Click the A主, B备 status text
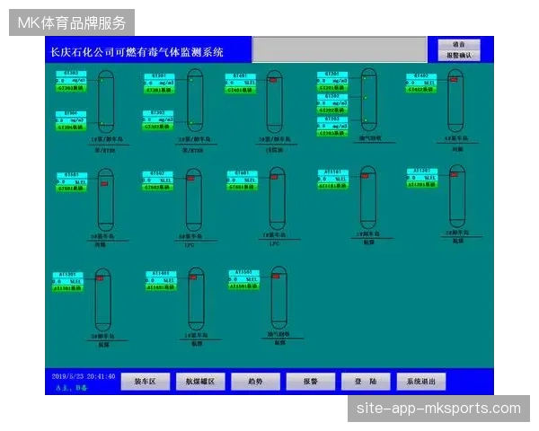Screen dimensions: 539x431 coord(72,388)
